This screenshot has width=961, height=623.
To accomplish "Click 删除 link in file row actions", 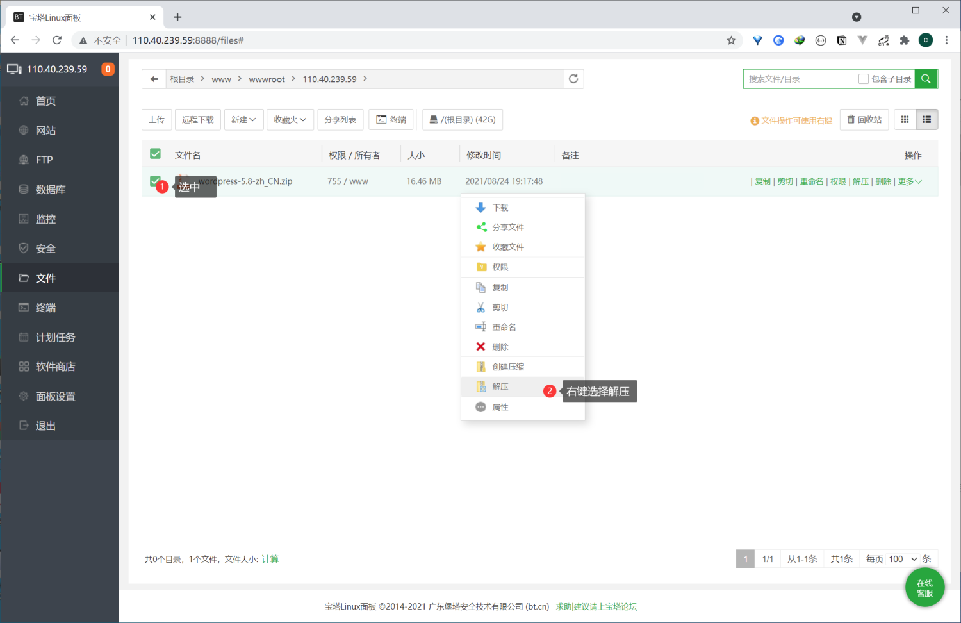I will tap(883, 181).
